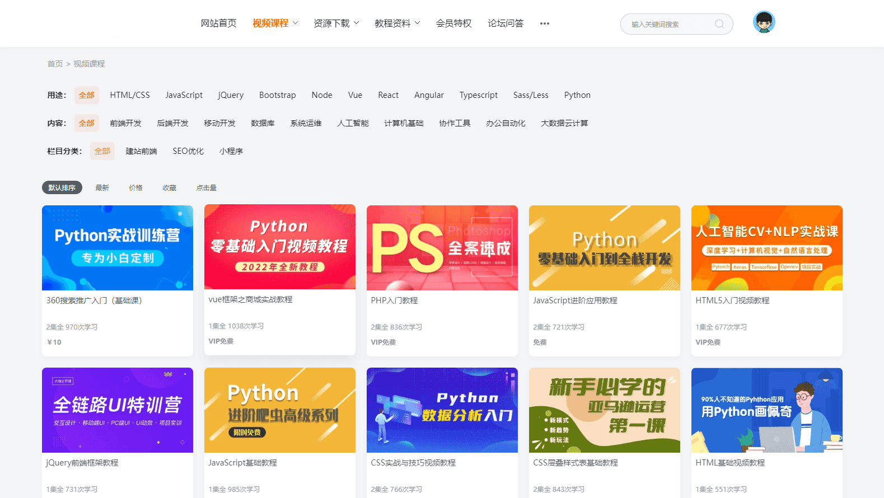Select 全部 in the 内容 filter row
This screenshot has width=884, height=498.
pos(86,123)
